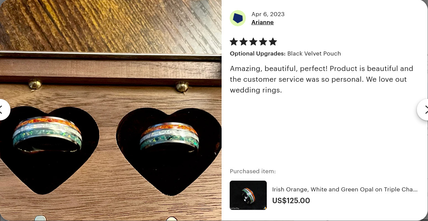The height and width of the screenshot is (221, 428).
Task: Open the Arianne reviewer profile link
Action: 262,22
